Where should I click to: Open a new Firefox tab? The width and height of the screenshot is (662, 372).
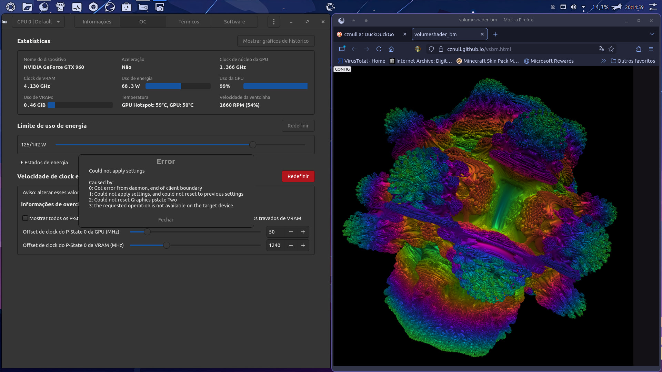pos(495,34)
